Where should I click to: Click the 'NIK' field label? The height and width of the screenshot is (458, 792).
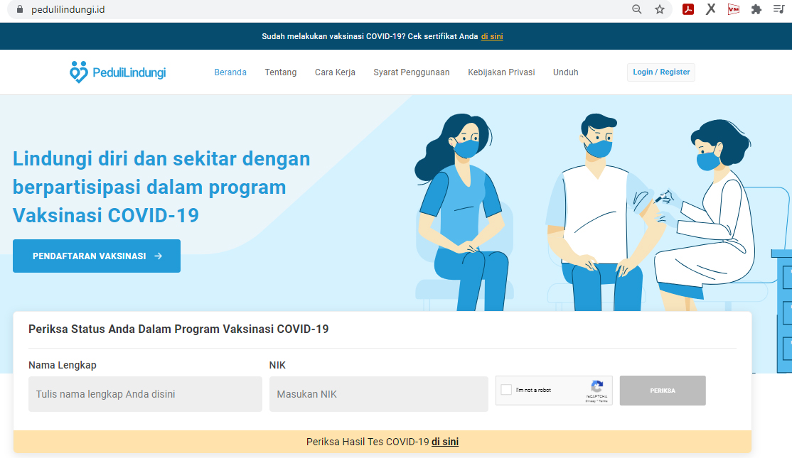click(x=277, y=365)
